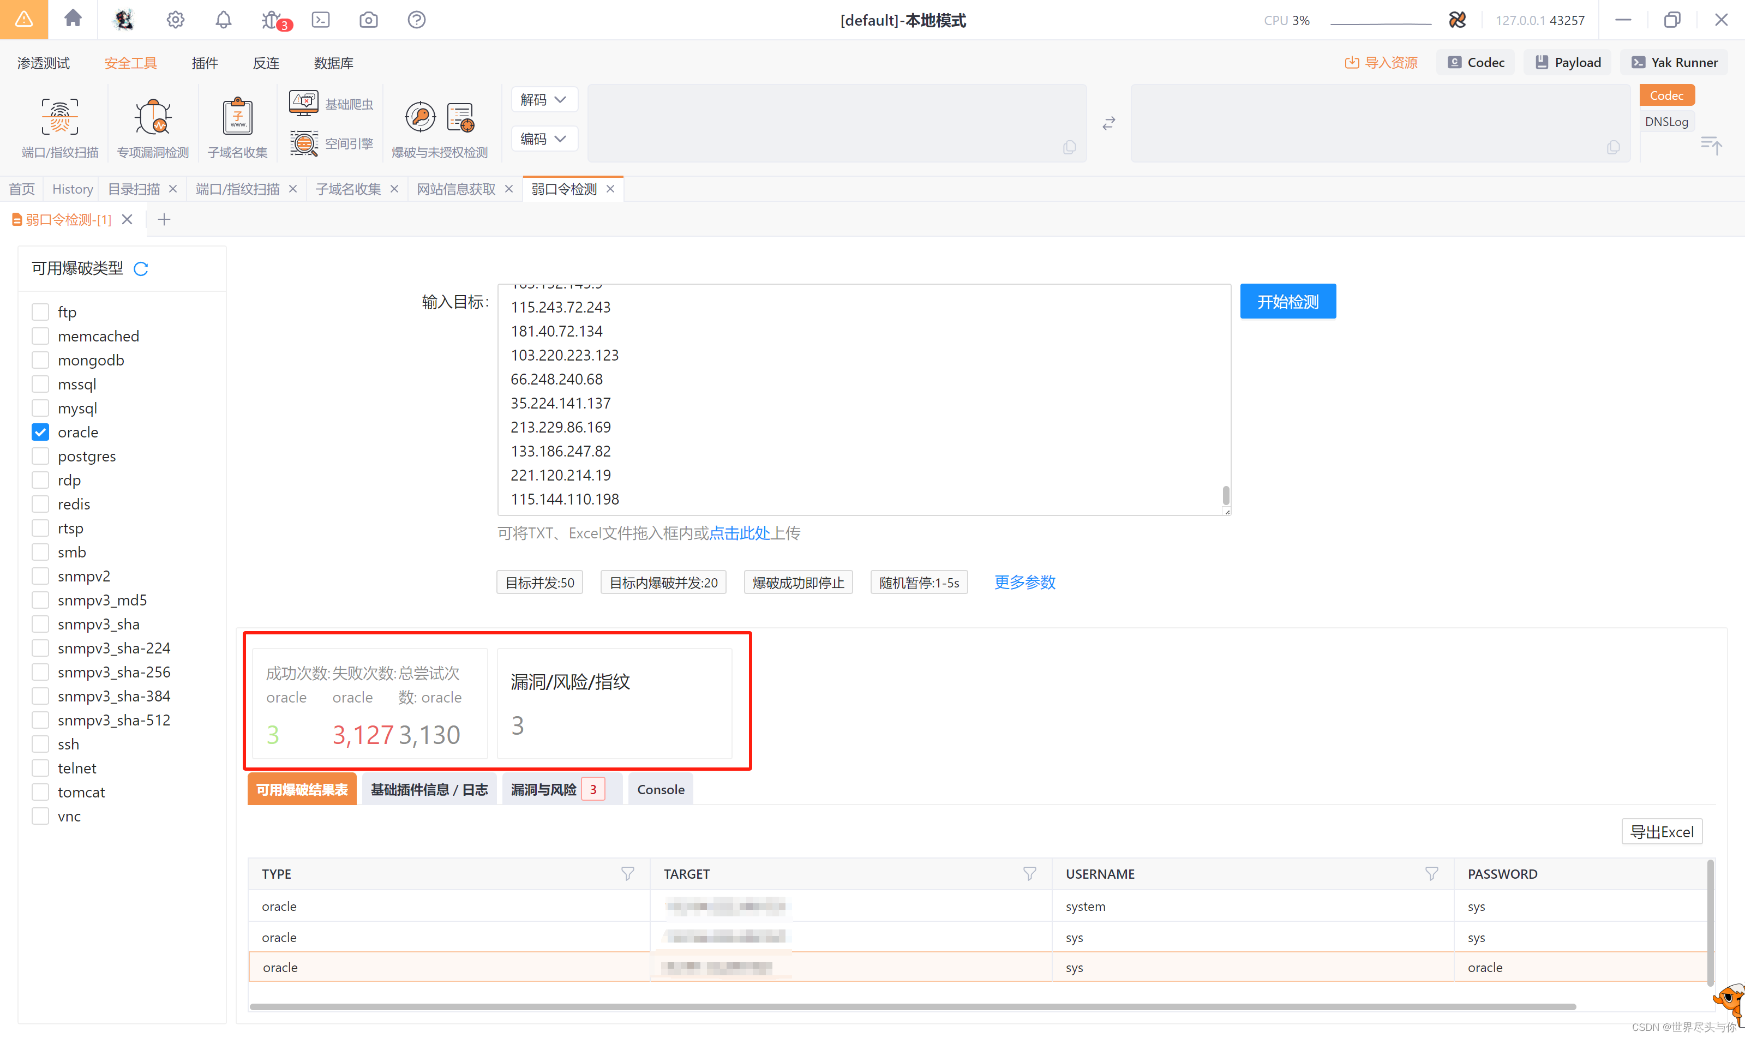Copy the left codec box content
Viewport: 1745px width, 1038px height.
point(1069,147)
